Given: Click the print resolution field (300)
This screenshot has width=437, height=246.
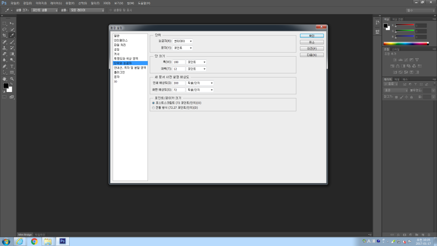Looking at the screenshot, I should [x=179, y=83].
